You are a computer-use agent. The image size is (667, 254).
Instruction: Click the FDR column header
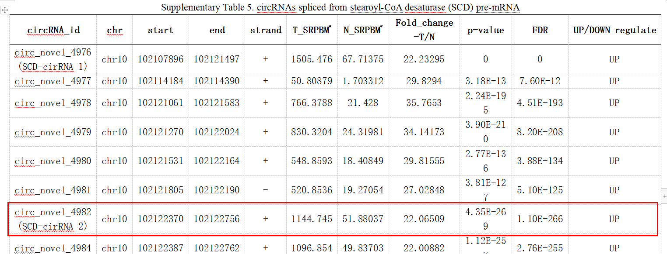(540, 30)
